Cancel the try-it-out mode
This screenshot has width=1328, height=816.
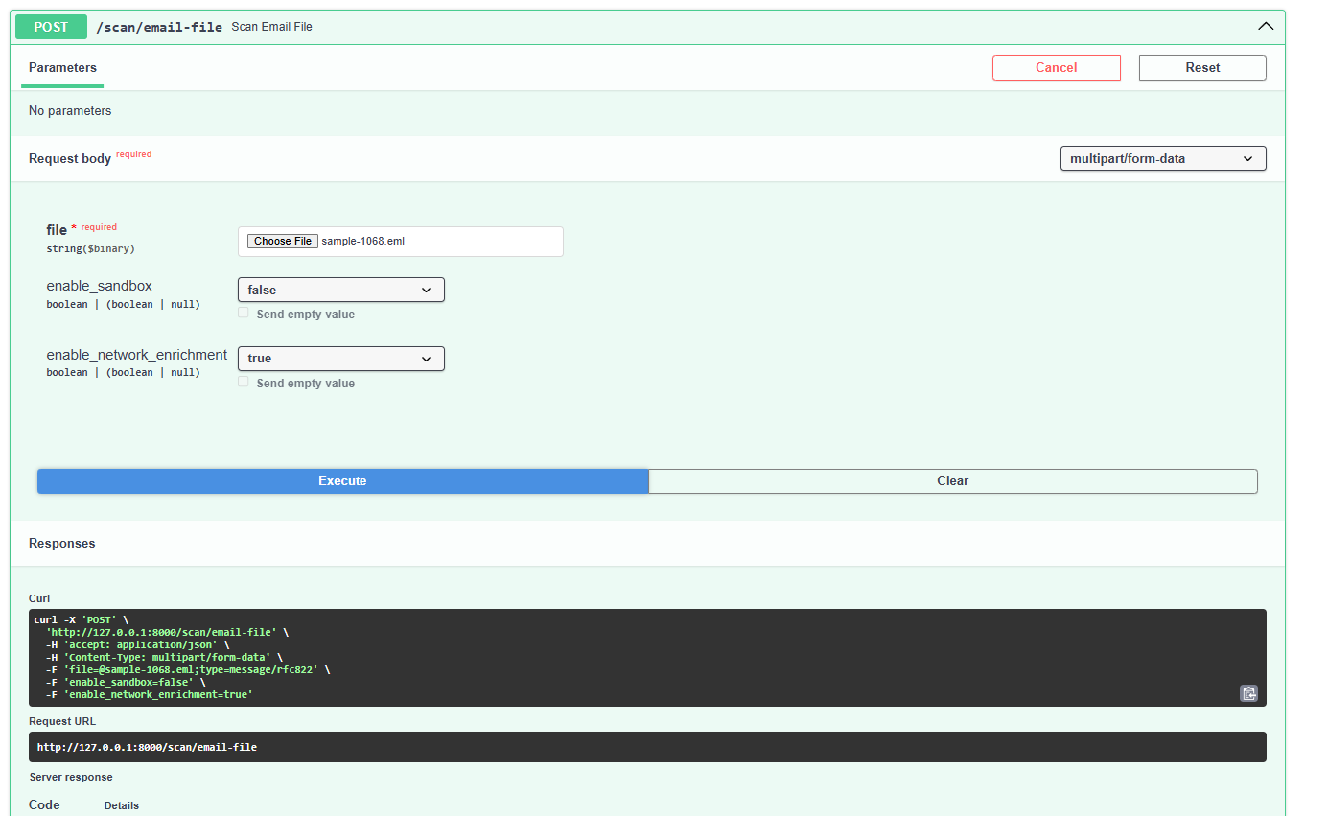coord(1057,67)
